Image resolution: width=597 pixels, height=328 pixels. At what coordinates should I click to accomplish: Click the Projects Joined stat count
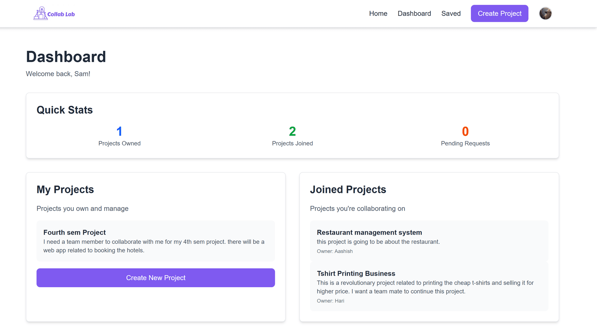292,131
